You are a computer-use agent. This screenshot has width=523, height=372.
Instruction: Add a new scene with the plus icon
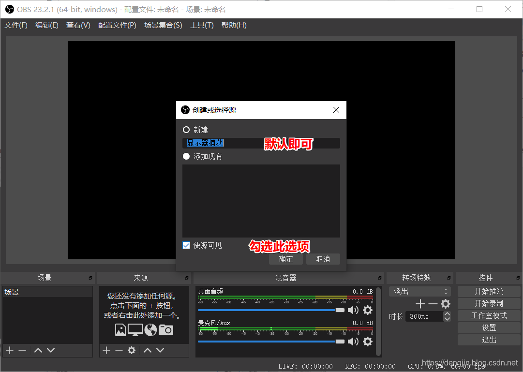10,350
